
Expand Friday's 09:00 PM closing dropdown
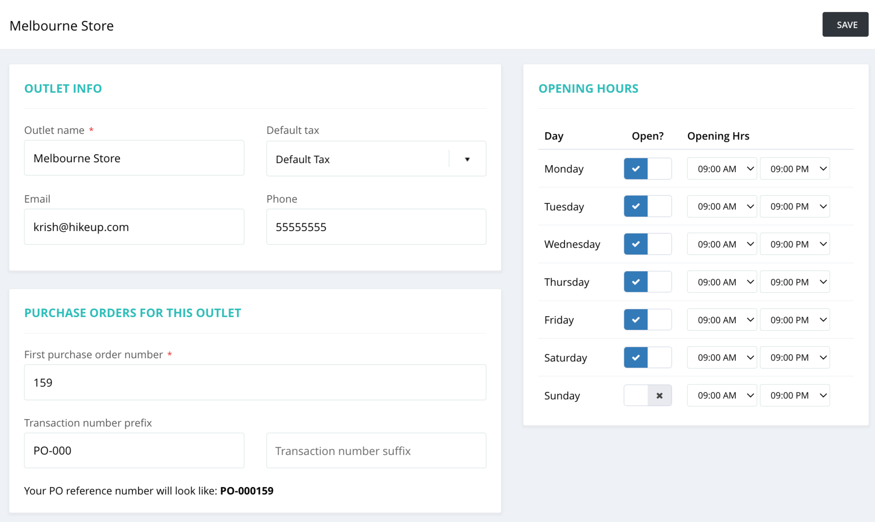(x=794, y=320)
